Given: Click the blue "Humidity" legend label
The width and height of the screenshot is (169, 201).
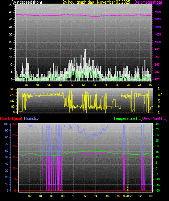Looking at the screenshot, I should pyautogui.click(x=31, y=118).
